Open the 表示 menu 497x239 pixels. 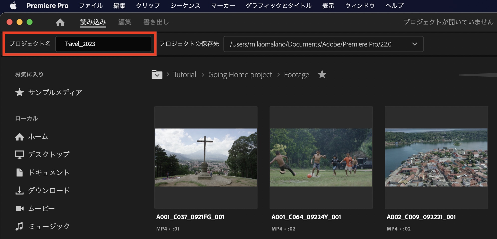tap(328, 5)
